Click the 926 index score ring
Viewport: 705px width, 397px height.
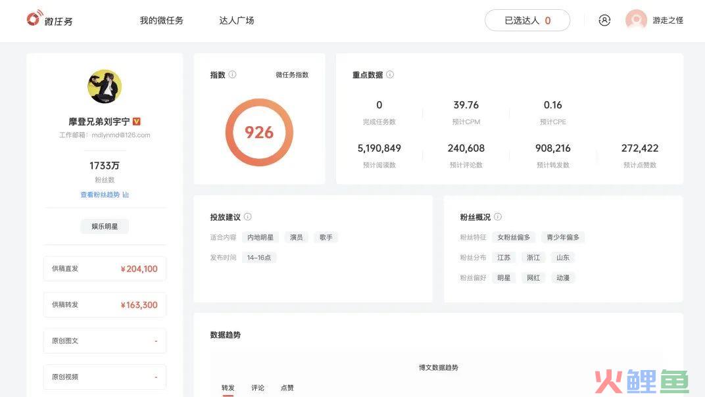[x=259, y=132]
